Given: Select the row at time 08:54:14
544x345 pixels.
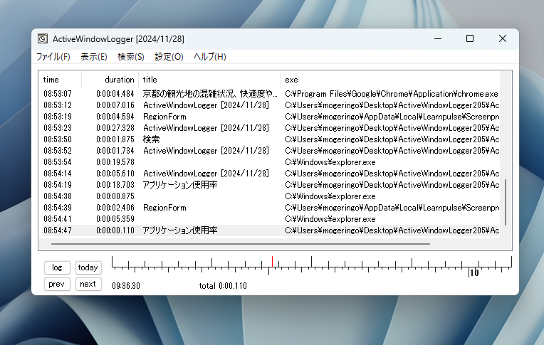Looking at the screenshot, I should (271, 174).
